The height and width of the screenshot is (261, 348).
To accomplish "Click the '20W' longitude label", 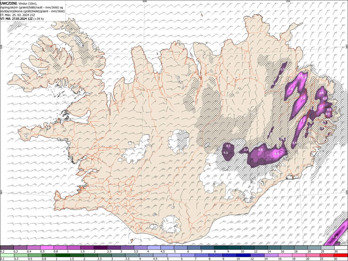I will point(145,1).
